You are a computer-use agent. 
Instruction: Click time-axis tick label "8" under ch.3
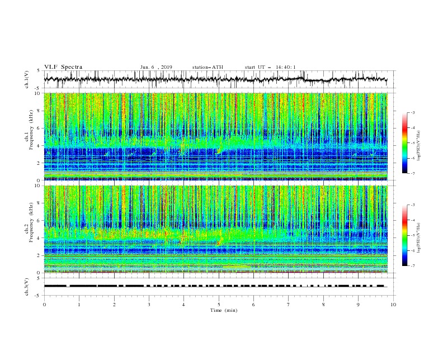coord(323,305)
